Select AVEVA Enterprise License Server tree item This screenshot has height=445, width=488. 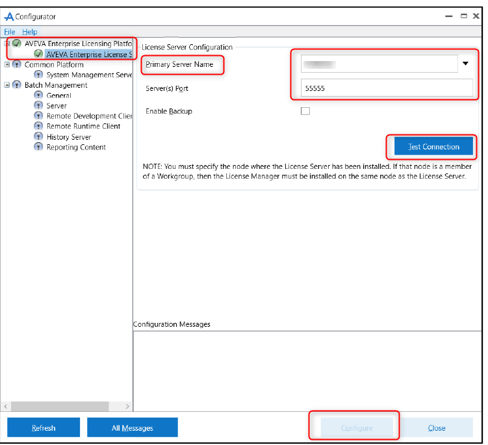(x=89, y=54)
